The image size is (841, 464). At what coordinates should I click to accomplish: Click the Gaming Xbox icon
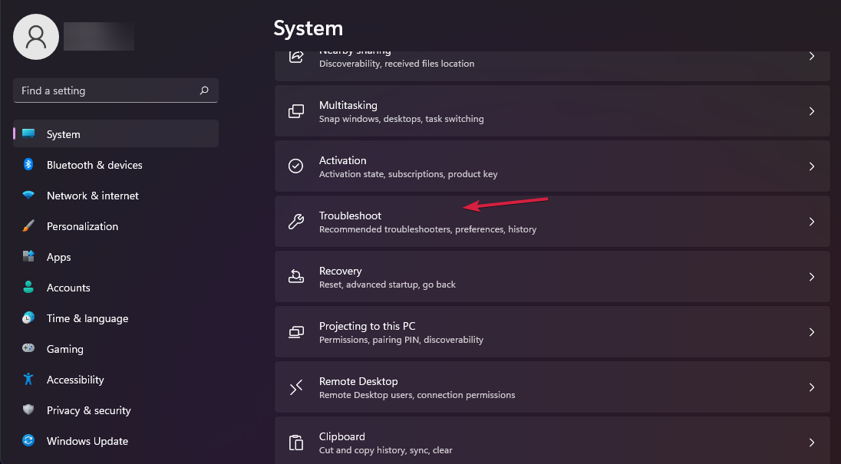28,349
